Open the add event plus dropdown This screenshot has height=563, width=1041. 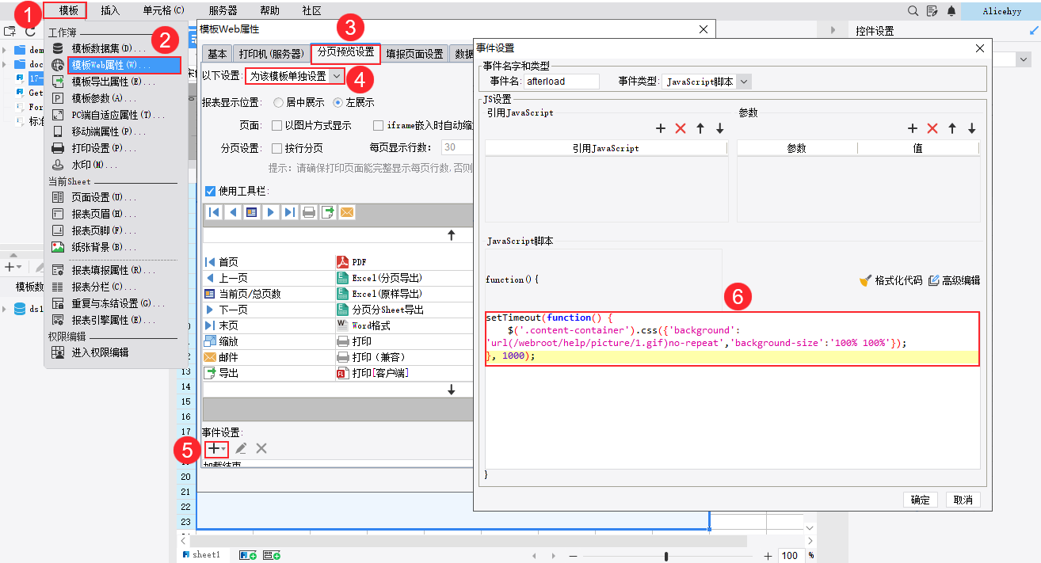coord(216,448)
